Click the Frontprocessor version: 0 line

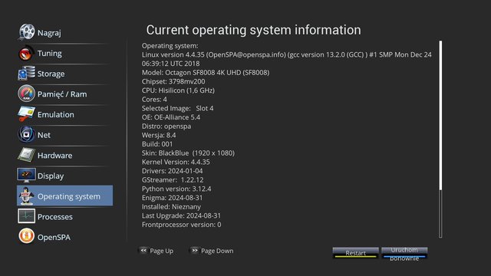click(181, 225)
